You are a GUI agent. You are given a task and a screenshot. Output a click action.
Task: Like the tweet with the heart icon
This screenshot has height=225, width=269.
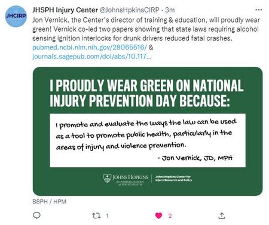(x=158, y=215)
